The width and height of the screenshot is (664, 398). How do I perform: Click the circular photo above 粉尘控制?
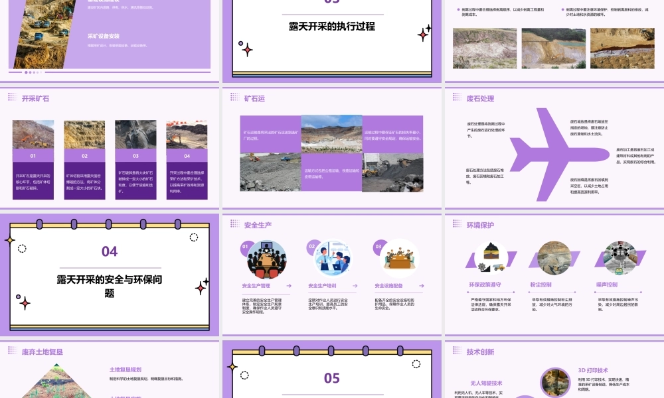pos(554,257)
